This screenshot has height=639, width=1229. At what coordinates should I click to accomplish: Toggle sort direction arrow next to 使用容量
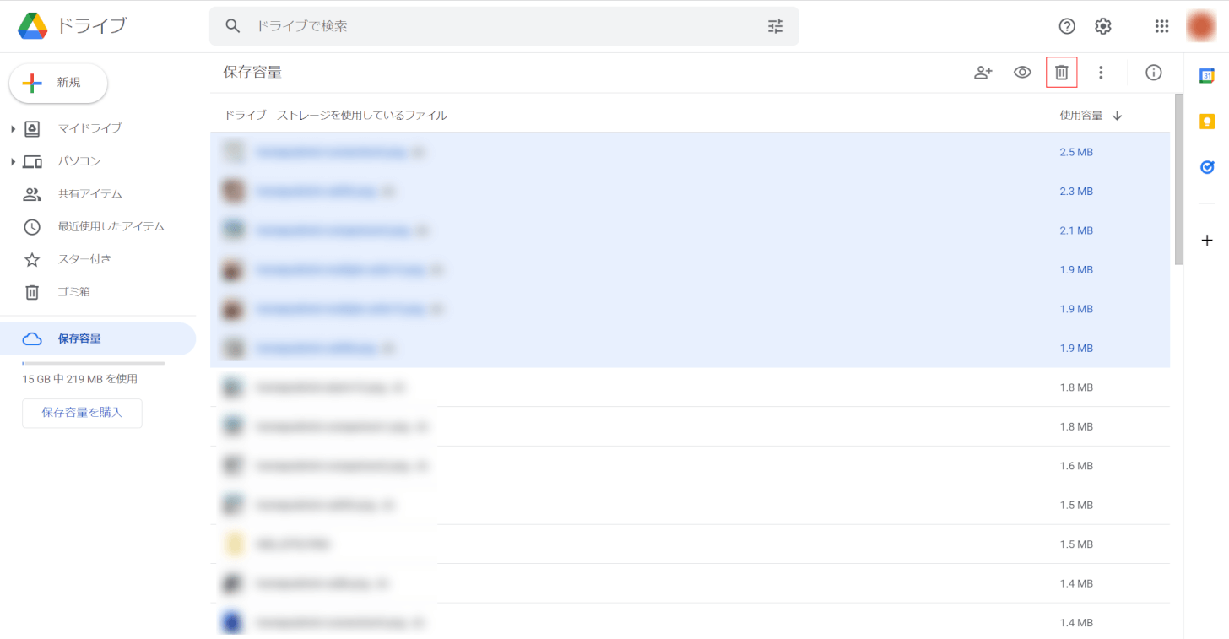tap(1117, 116)
